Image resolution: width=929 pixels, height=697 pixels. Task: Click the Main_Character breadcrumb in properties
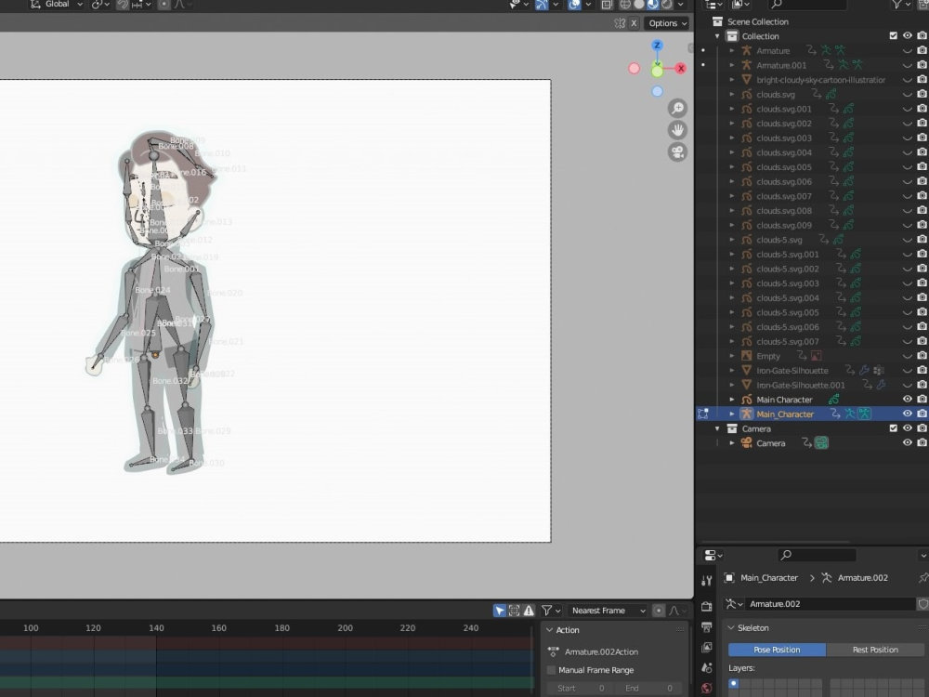click(768, 578)
